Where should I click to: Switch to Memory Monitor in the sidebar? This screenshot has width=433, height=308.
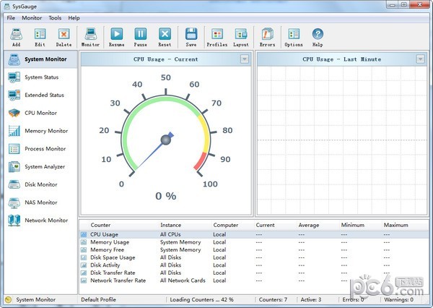[x=41, y=131]
